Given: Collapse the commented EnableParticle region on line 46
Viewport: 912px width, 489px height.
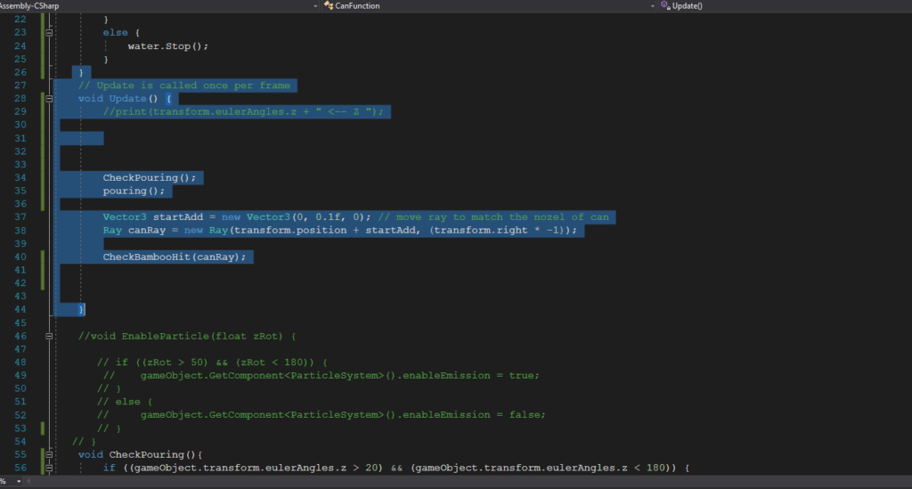Looking at the screenshot, I should [x=50, y=336].
